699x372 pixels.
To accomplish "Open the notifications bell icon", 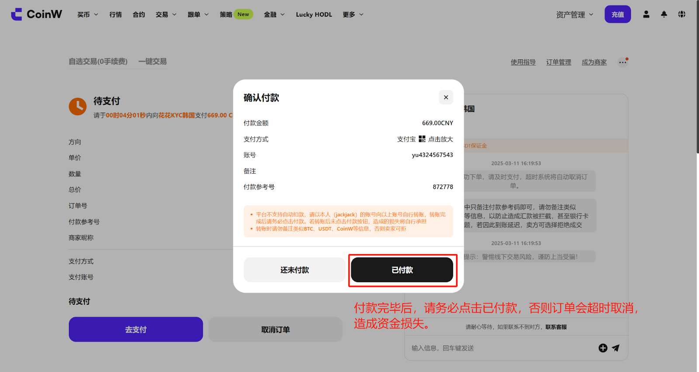I will point(664,14).
